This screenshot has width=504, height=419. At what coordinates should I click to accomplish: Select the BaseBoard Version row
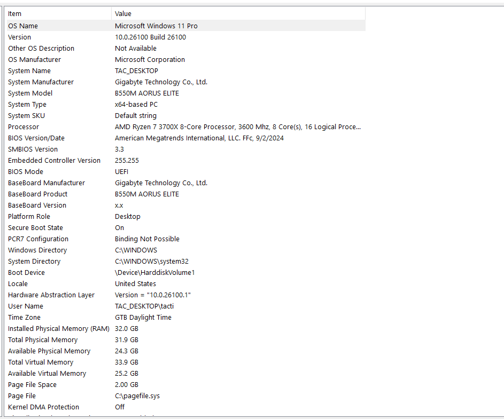click(x=186, y=205)
